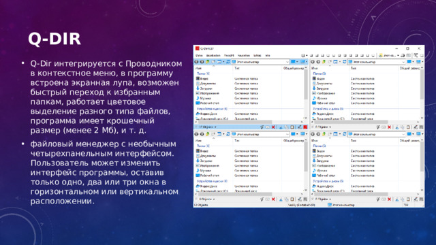
Task: Select Изображения folder in top-right pane
Action: pos(324,93)
